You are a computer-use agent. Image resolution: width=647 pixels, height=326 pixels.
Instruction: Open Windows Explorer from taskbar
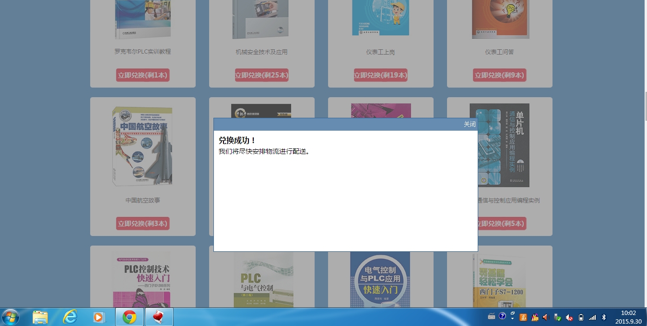40,317
